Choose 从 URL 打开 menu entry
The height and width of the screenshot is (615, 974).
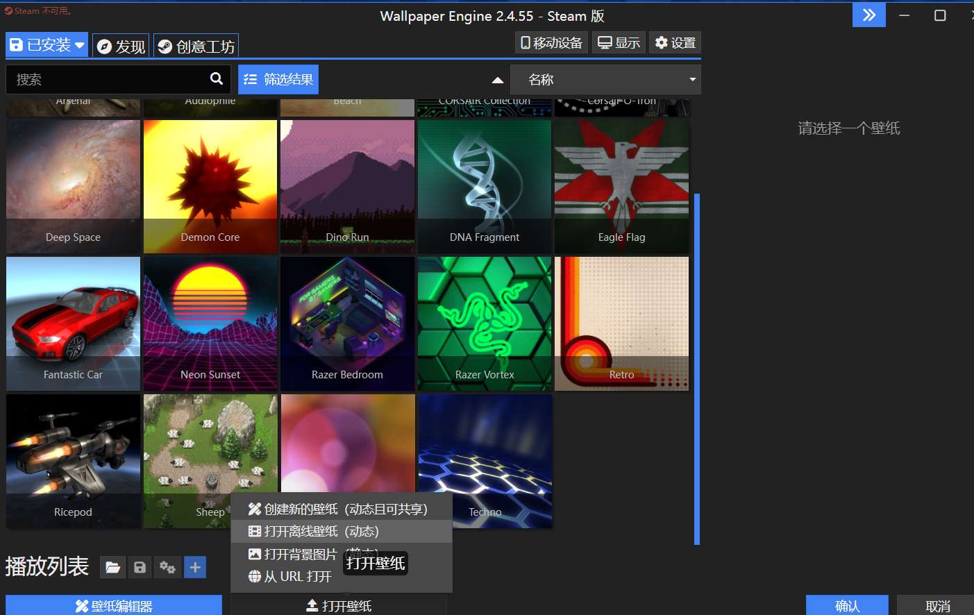(341, 576)
